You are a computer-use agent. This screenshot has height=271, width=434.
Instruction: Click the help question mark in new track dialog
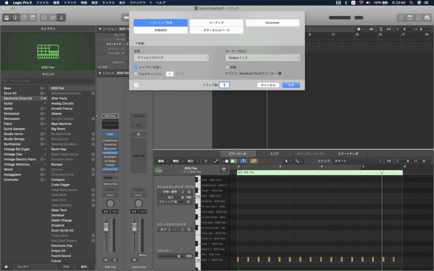coord(136,85)
